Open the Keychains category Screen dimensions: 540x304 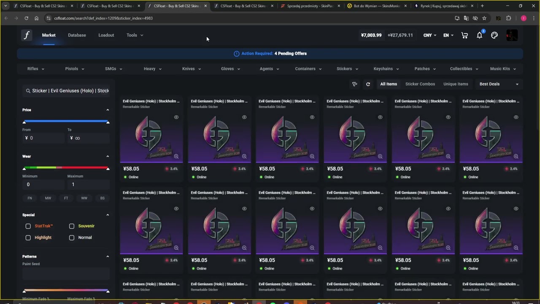click(x=386, y=69)
